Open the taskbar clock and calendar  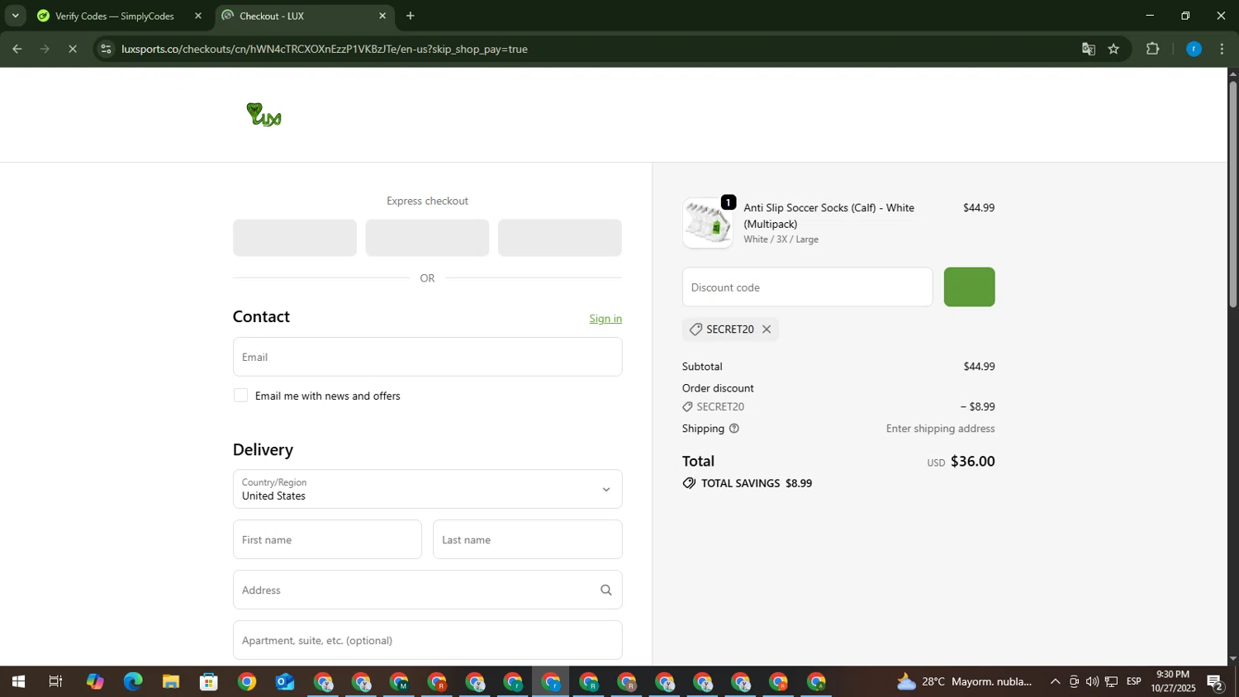[1173, 681]
